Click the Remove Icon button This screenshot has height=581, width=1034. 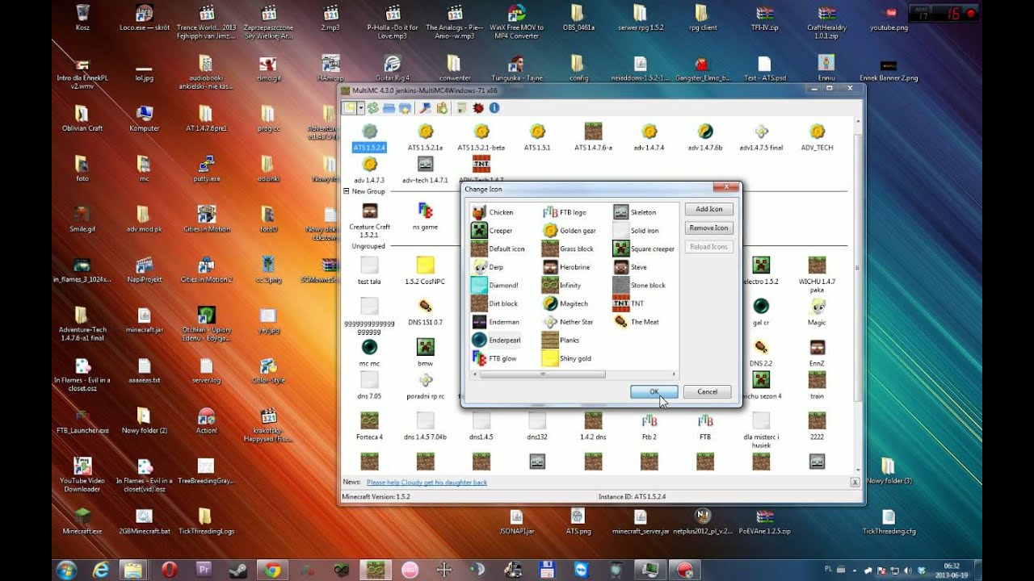tap(709, 228)
